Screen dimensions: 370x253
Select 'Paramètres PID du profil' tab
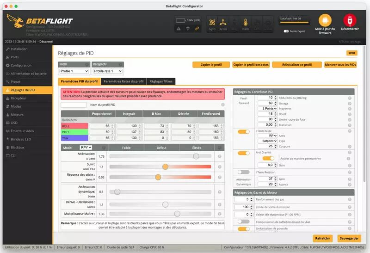point(79,81)
